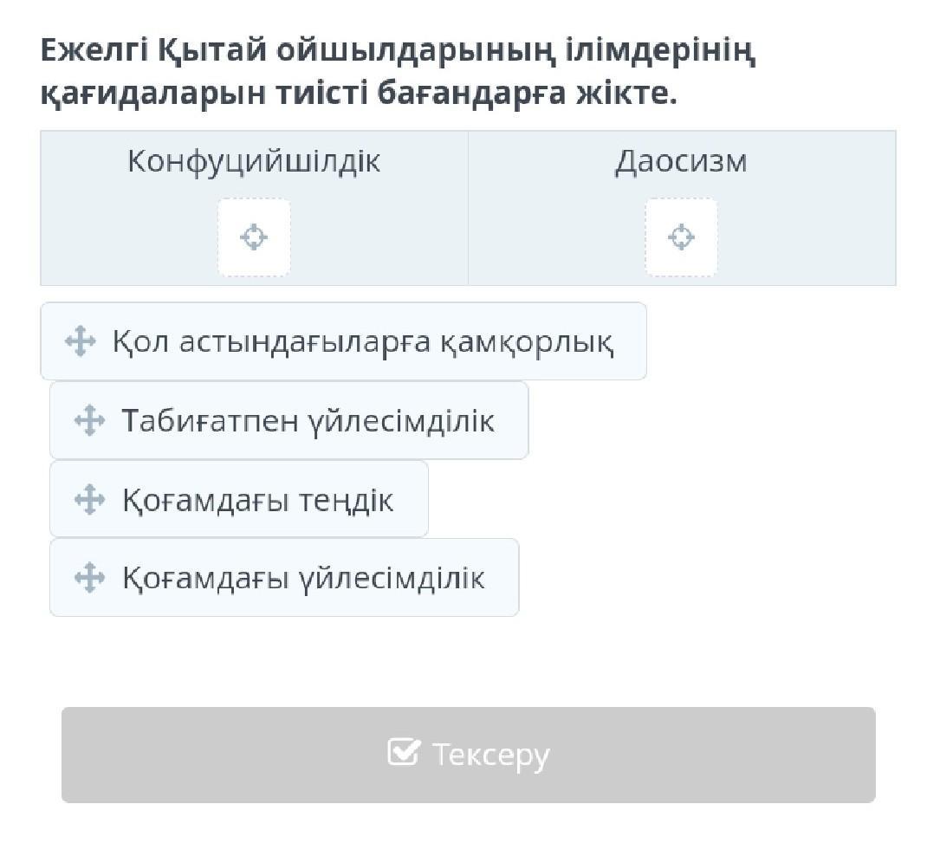Click move handle on Қоғамдағы үйлесімділік
Viewport: 927px width, 843px height.
[x=89, y=577]
